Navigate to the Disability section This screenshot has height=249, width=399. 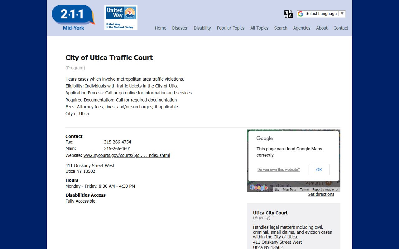coord(202,28)
